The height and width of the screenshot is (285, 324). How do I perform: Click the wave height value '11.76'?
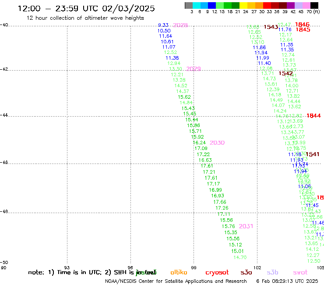(x=285, y=30)
